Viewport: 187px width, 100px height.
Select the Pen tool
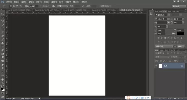click(x=2, y=65)
